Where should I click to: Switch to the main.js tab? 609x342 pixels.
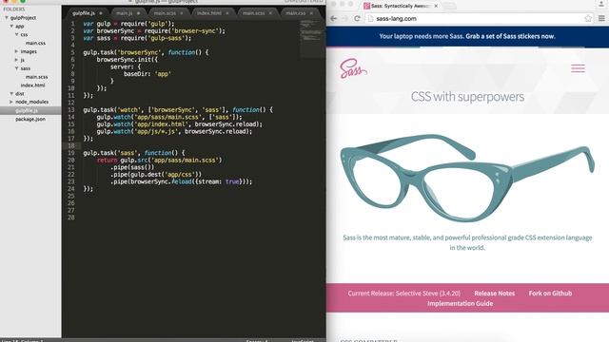click(x=128, y=13)
